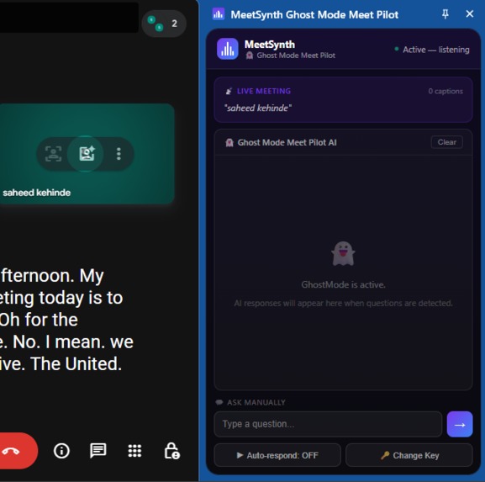Click the live caption text in Meet

[66, 320]
